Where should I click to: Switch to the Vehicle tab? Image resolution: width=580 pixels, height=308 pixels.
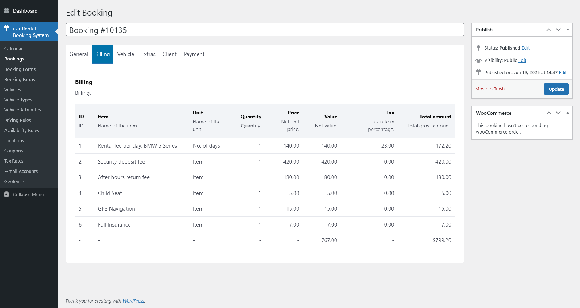tap(125, 54)
